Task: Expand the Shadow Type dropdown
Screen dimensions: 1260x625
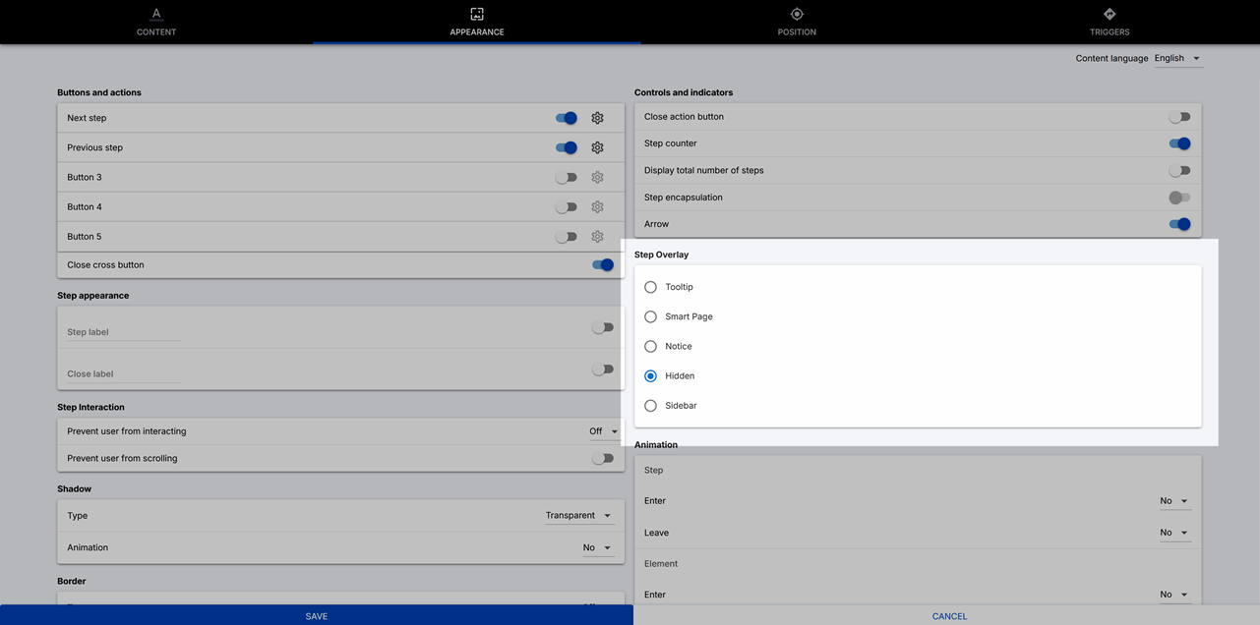Action: (579, 516)
